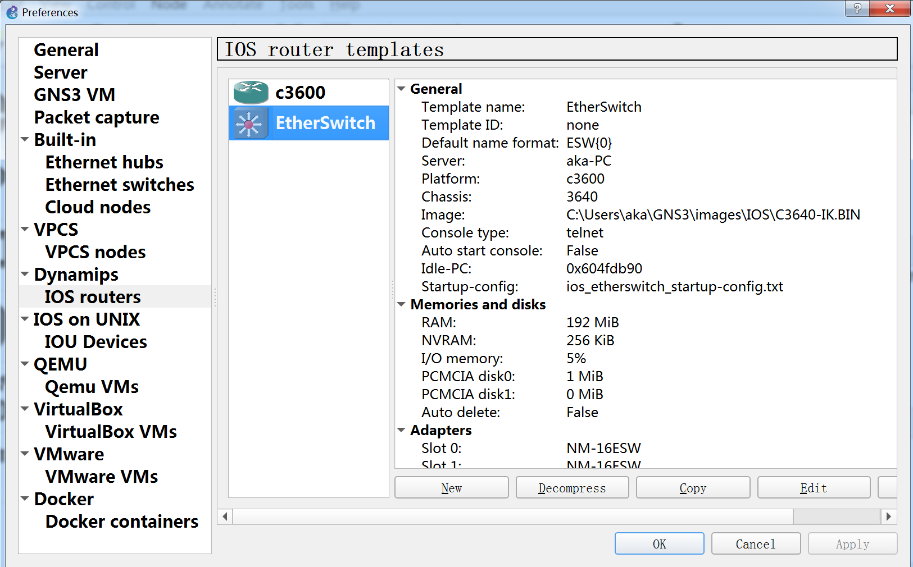Open the GNS3 VM preferences page
This screenshot has width=913, height=567.
coord(75,95)
